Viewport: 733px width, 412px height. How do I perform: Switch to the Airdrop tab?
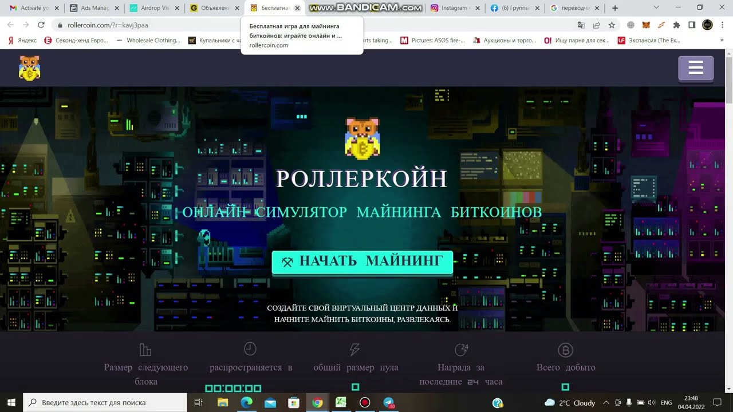coord(151,8)
